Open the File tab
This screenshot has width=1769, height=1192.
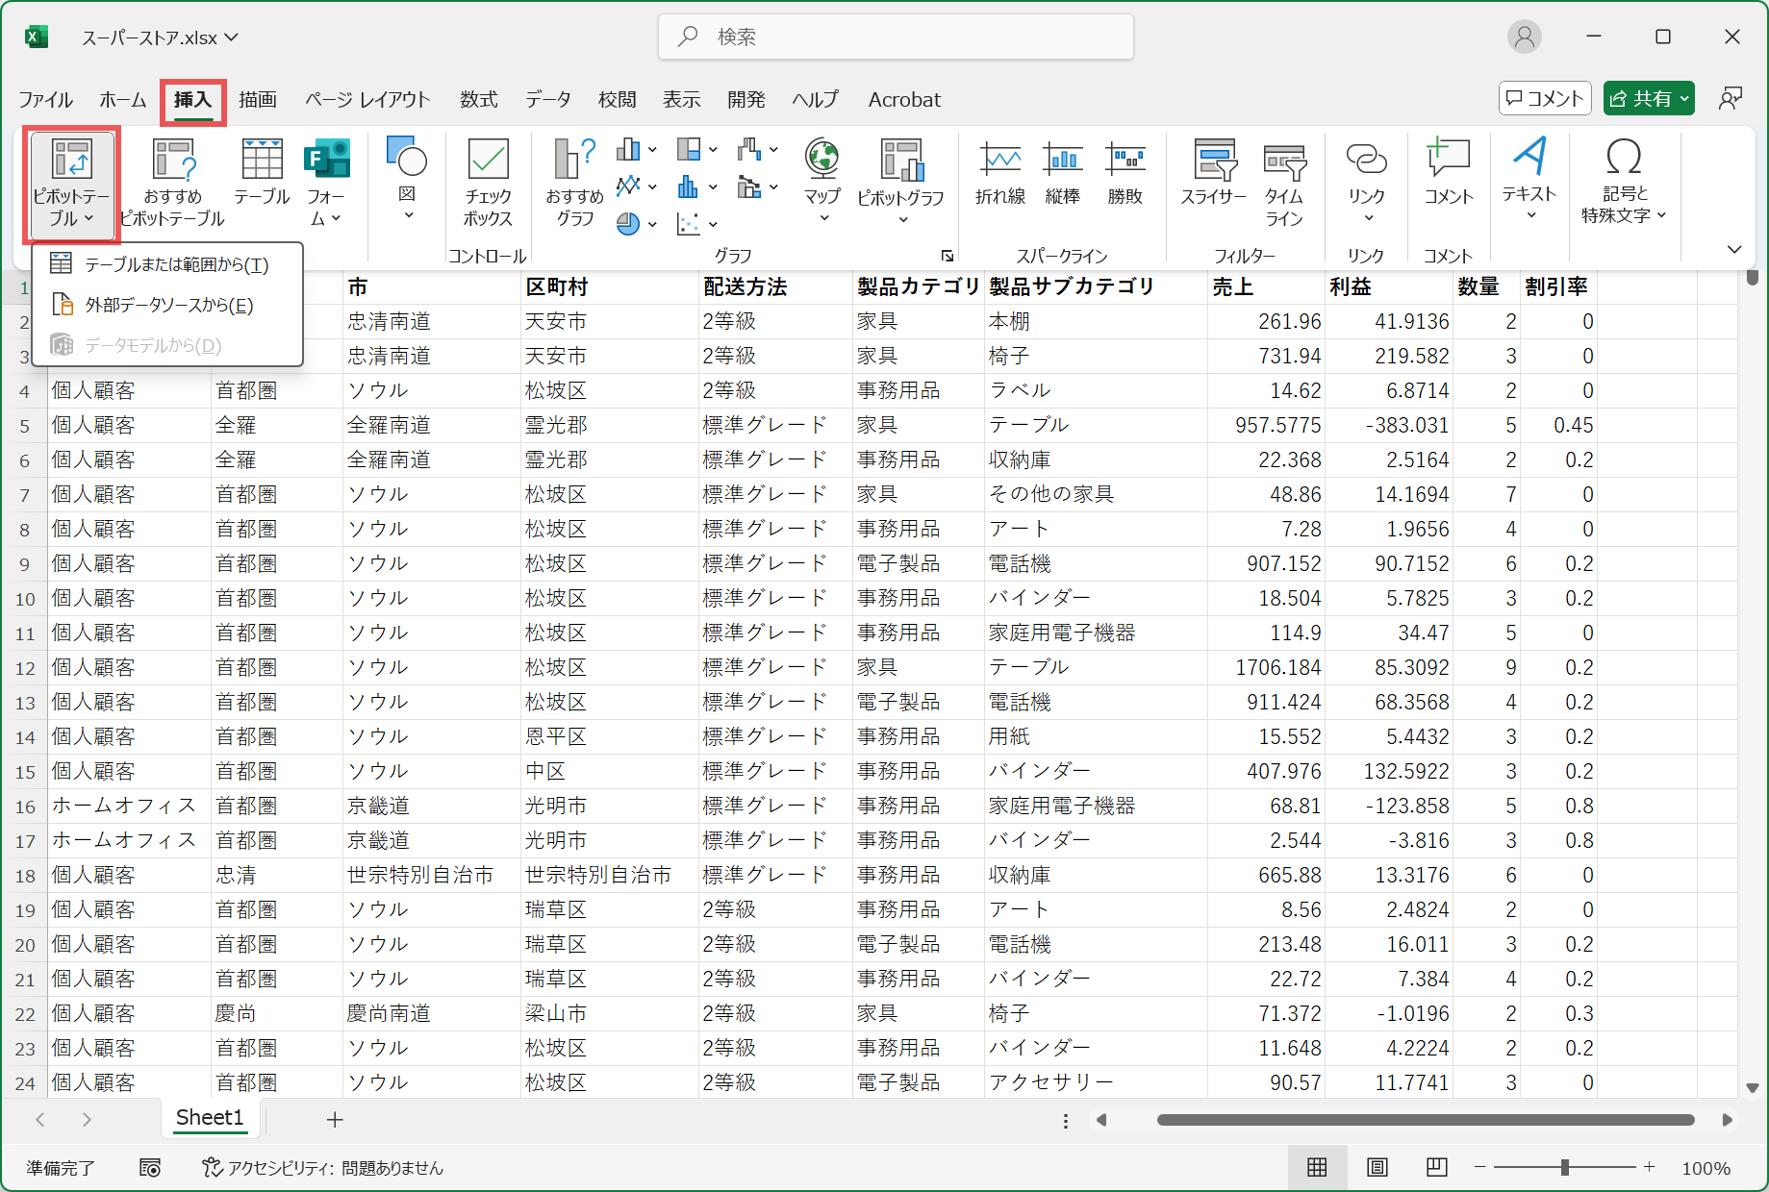45,100
